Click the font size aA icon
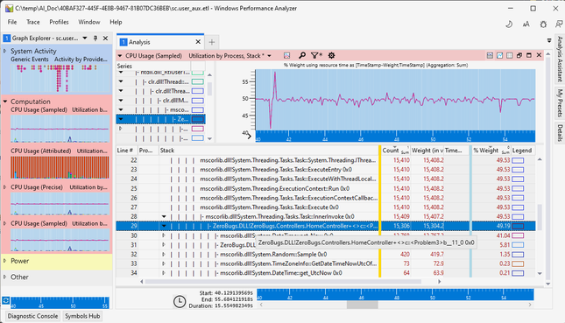565x323 pixels. coord(526,25)
